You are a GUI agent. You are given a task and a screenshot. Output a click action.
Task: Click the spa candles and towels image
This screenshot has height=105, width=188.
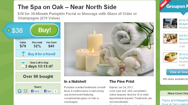click(109, 49)
